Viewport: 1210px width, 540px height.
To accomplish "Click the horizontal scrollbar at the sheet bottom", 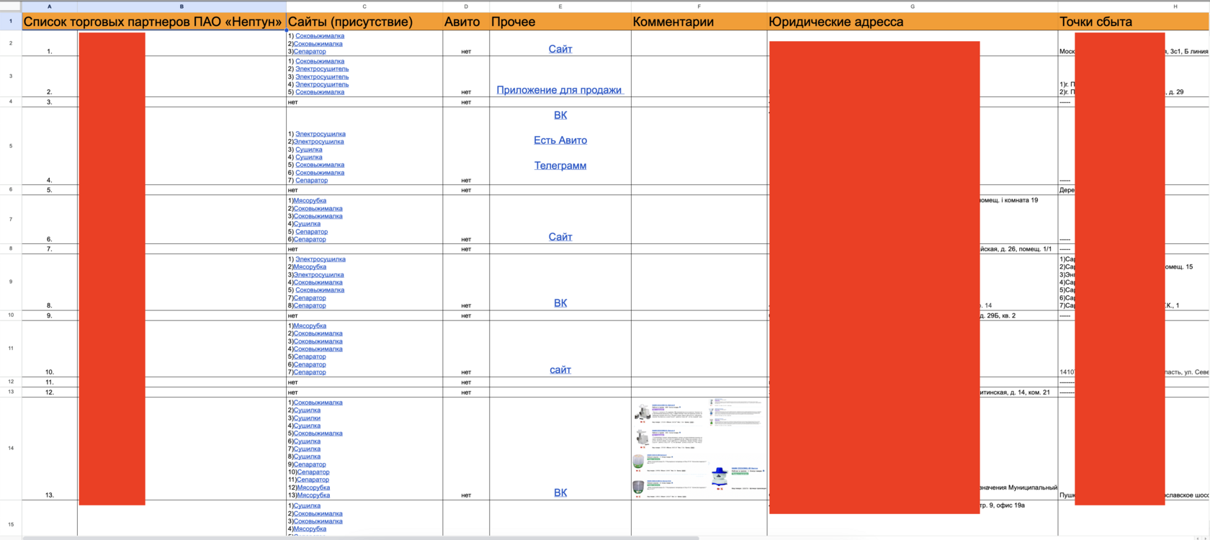I will 360,538.
